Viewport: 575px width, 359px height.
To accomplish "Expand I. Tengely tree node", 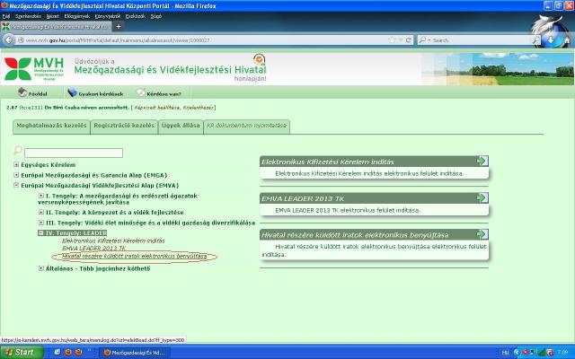I will point(41,196).
